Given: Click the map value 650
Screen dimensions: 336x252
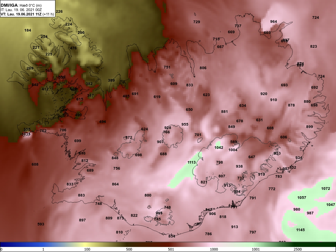Looking at the screenshot, I should 189,110.
